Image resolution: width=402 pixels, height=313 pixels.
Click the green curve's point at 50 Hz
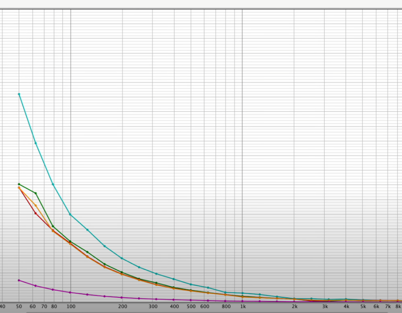tap(19, 184)
